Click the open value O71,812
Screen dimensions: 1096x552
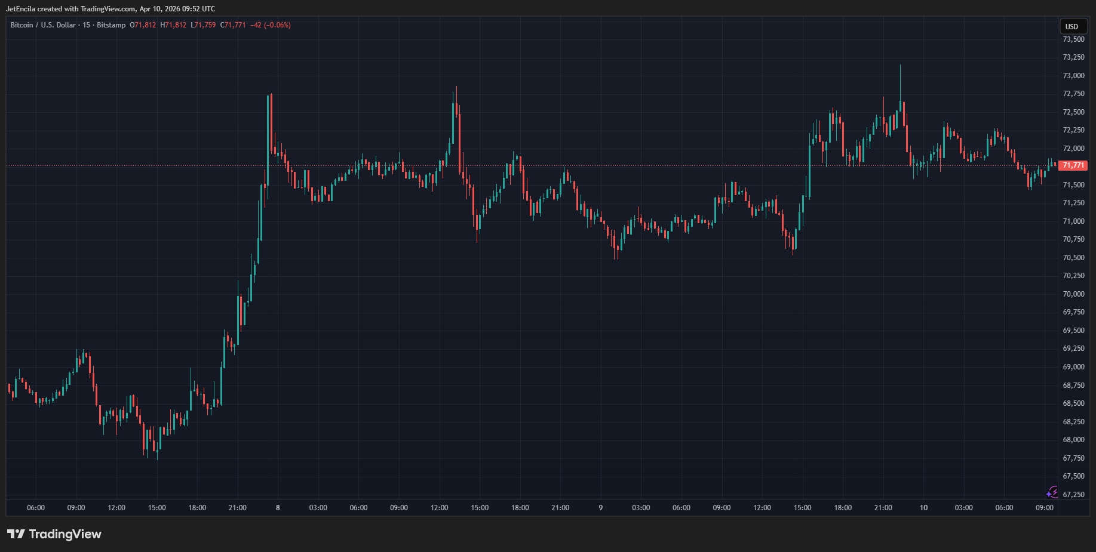[143, 25]
